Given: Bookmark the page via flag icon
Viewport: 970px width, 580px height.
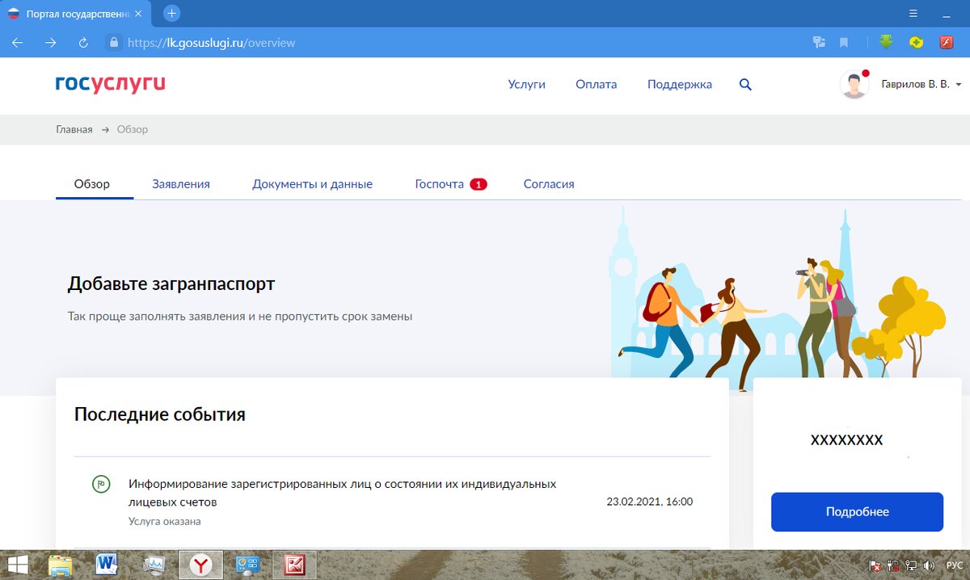Looking at the screenshot, I should 843,40.
